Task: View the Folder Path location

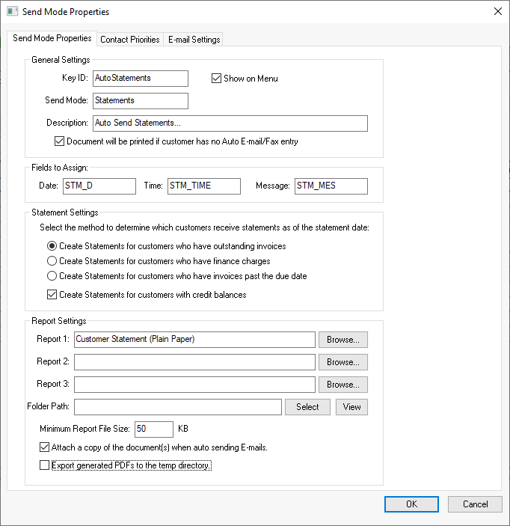Action: pyautogui.click(x=351, y=407)
